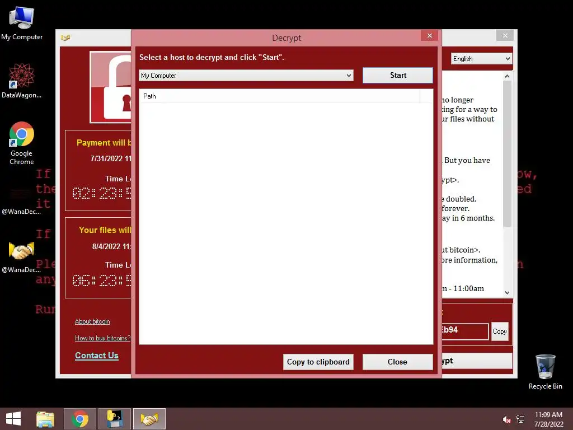Close the Decrypt dialog via the title bar X
573x430 pixels.
[x=429, y=35]
